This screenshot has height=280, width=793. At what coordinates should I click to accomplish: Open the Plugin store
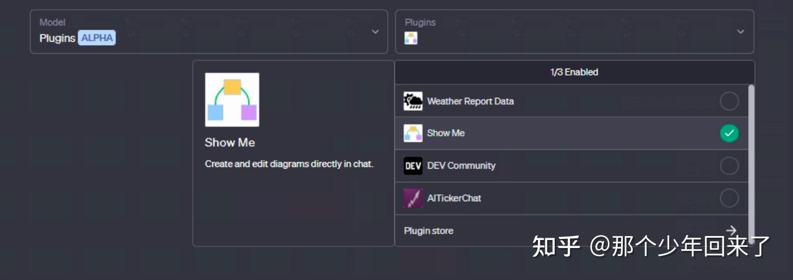pos(571,231)
